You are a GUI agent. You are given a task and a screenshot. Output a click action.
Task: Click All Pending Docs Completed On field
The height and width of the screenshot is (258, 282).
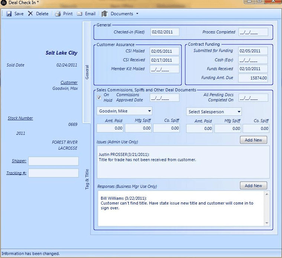(253, 98)
